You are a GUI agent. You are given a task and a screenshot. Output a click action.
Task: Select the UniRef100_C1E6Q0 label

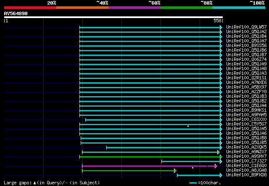tap(246, 165)
